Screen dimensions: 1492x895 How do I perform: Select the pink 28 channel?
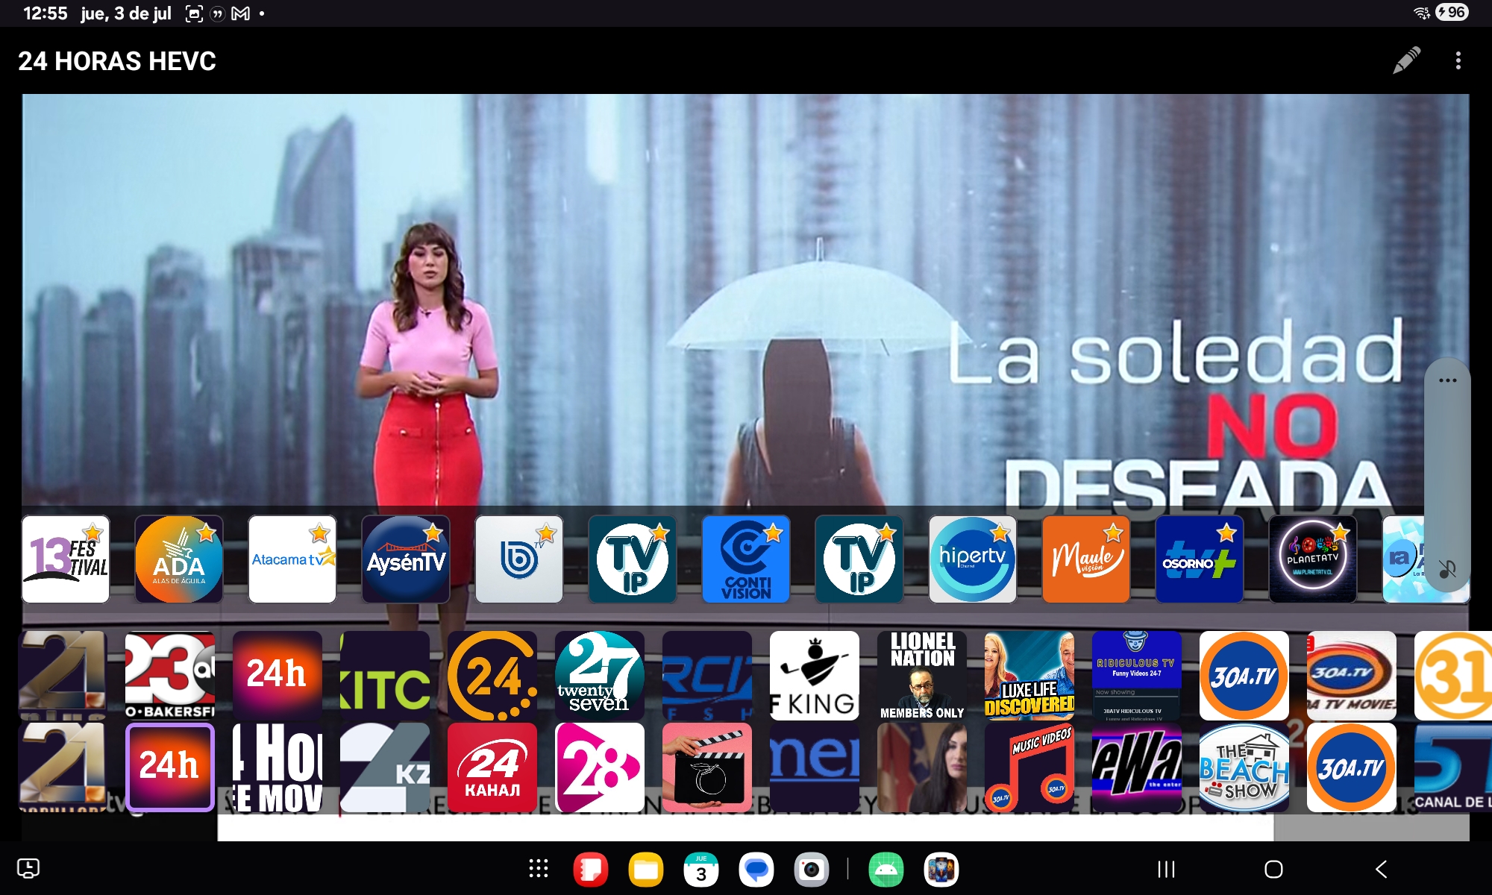[600, 767]
